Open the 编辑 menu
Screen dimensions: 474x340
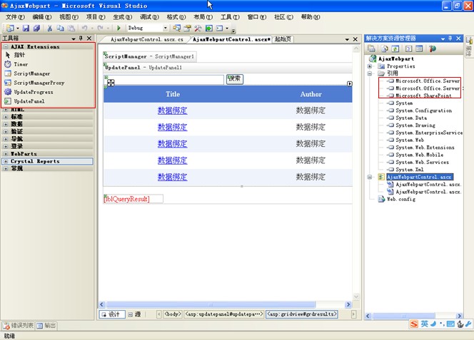point(42,17)
